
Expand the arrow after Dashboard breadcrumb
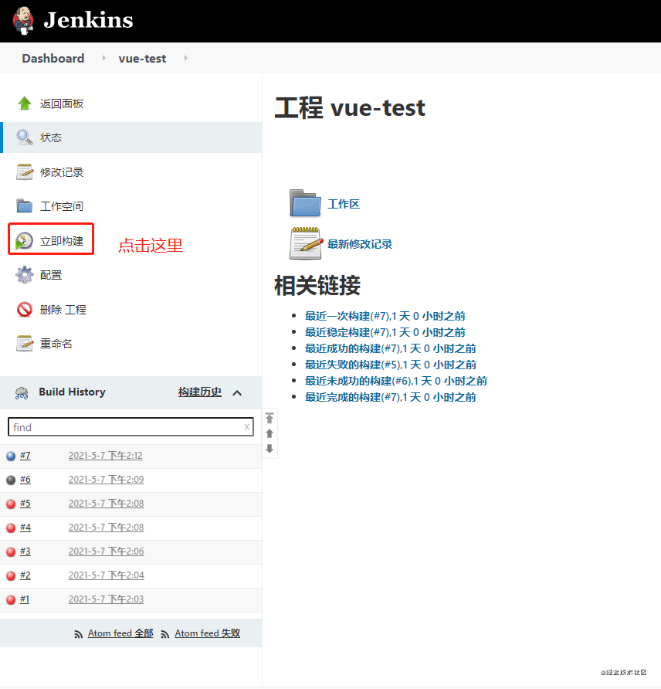click(x=103, y=58)
